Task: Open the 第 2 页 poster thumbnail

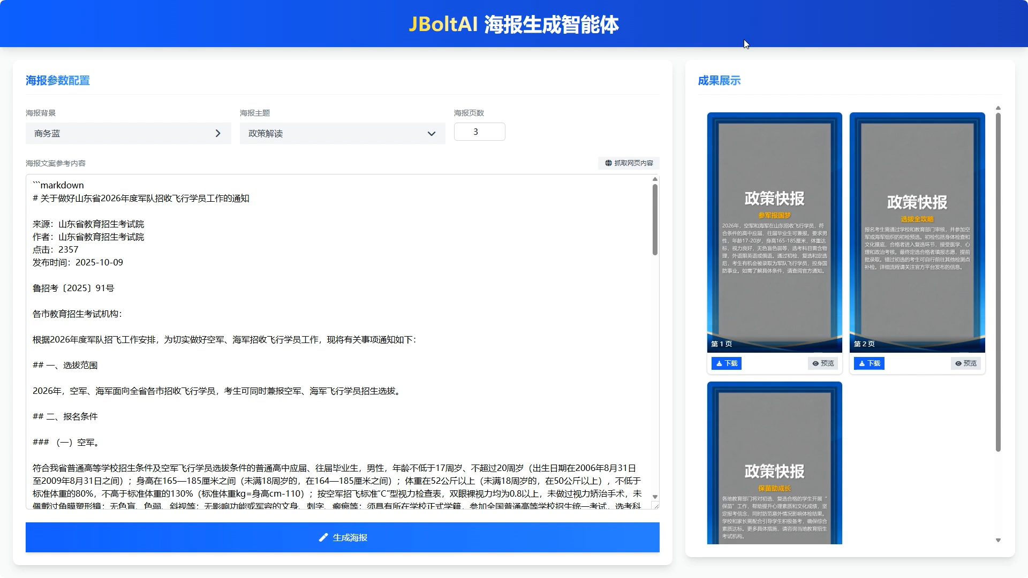Action: [917, 232]
